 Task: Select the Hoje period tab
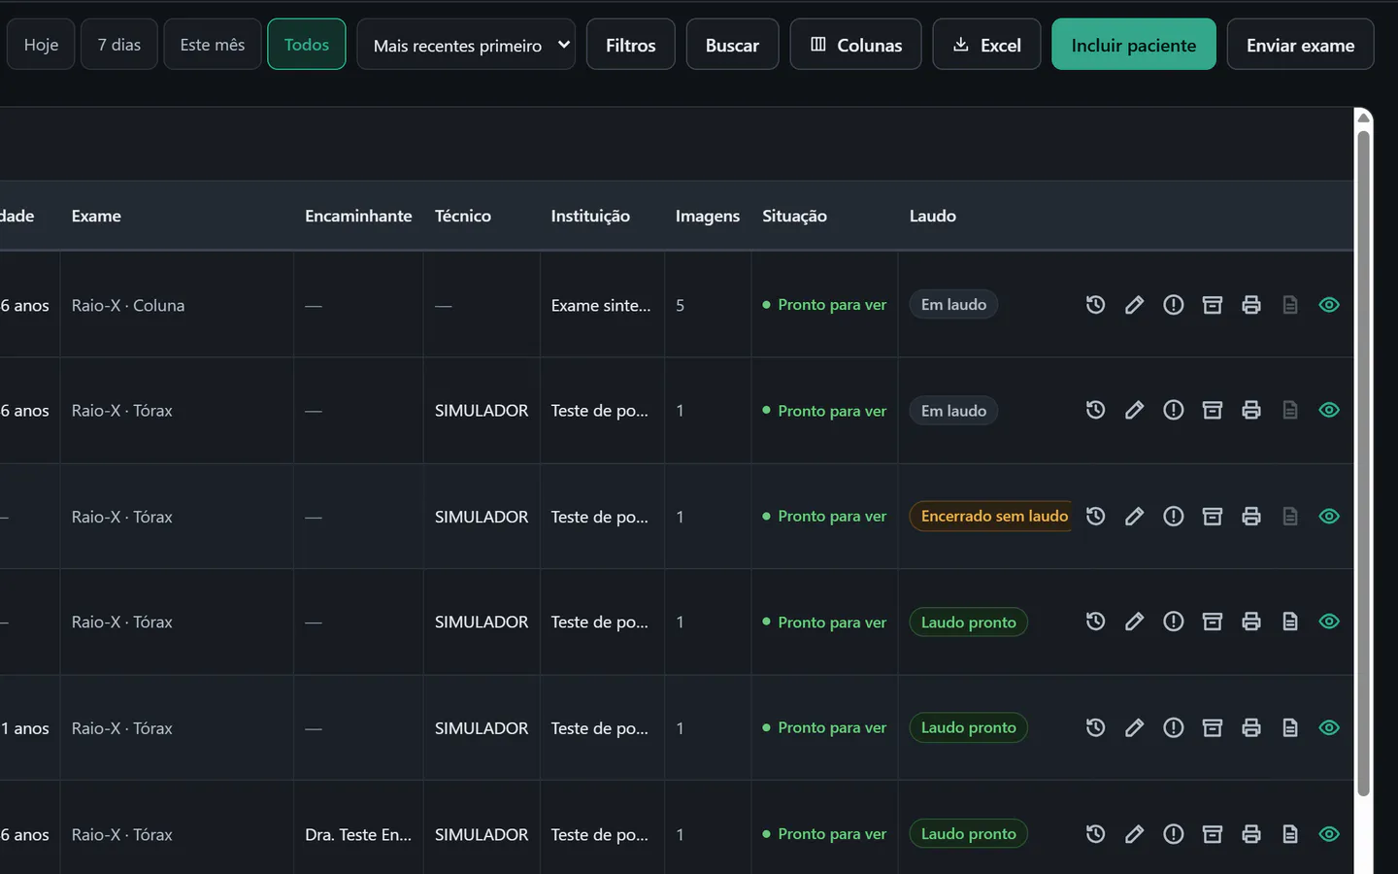tap(41, 45)
